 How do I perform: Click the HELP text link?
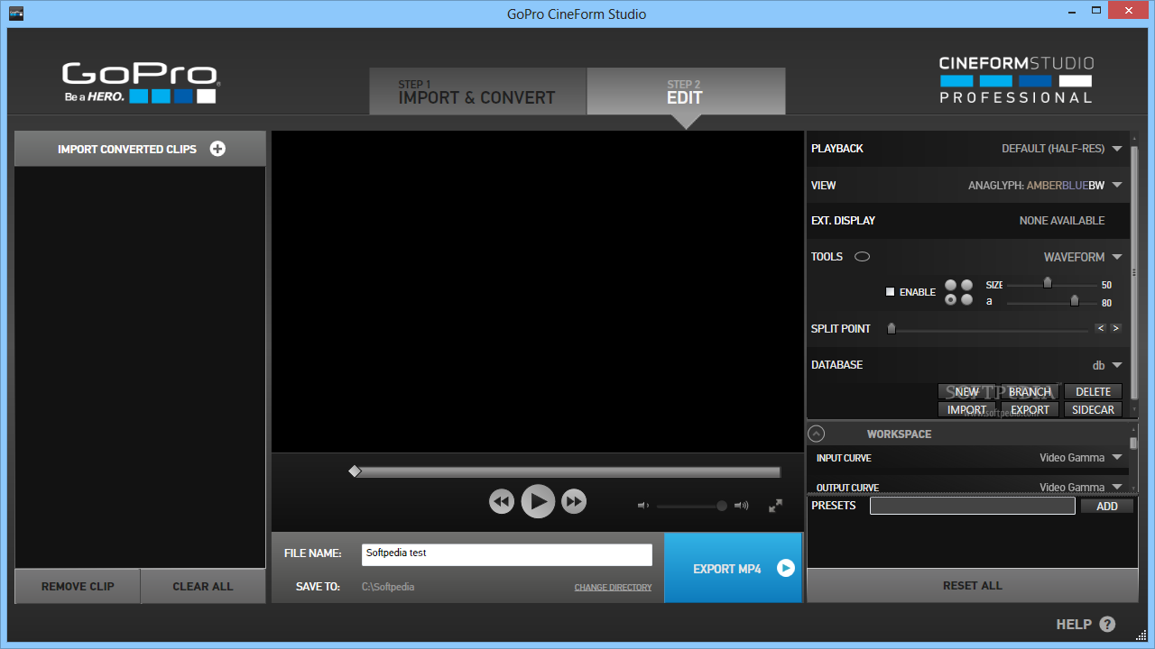[1074, 624]
